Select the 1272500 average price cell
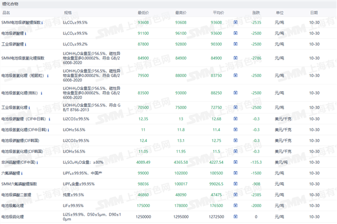 click(216, 217)
